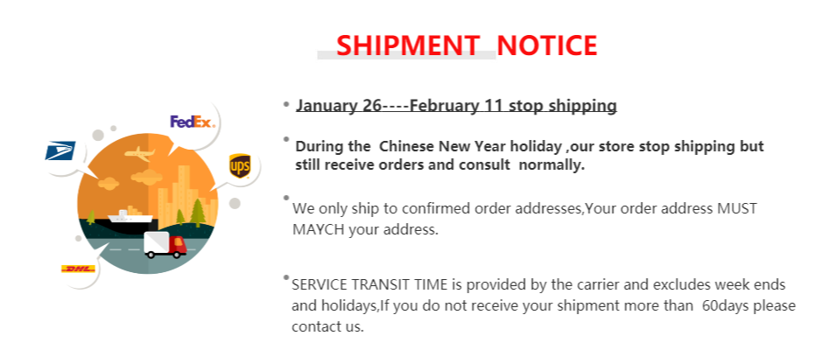Click the FedEx logo bubble
This screenshot has width=816, height=350.
(192, 122)
